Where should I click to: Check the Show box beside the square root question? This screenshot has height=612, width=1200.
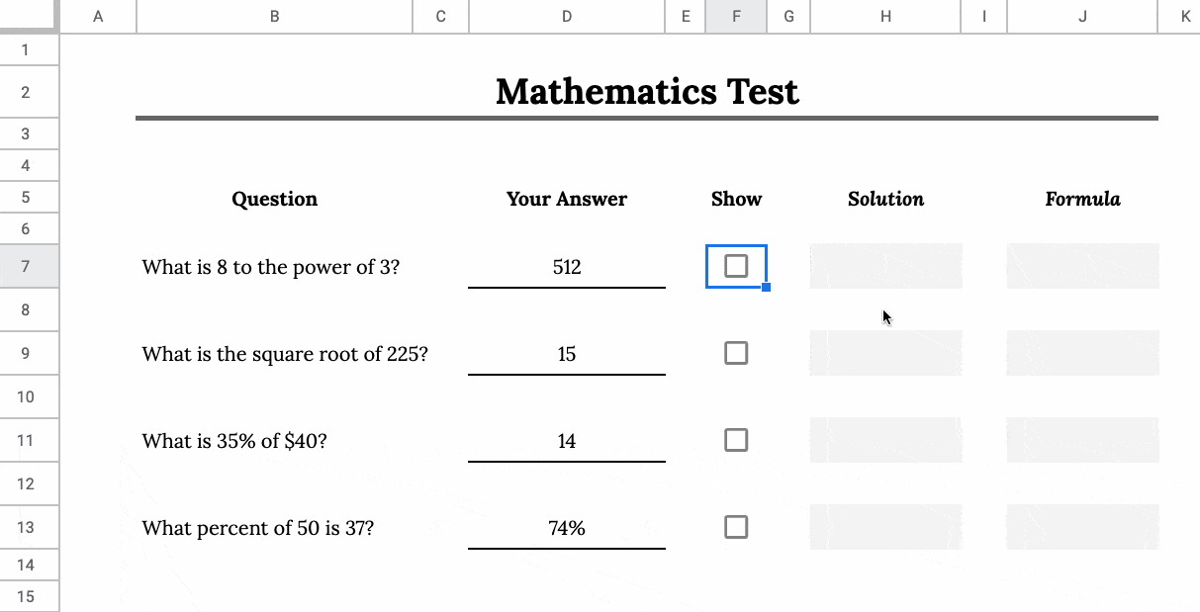(x=736, y=353)
